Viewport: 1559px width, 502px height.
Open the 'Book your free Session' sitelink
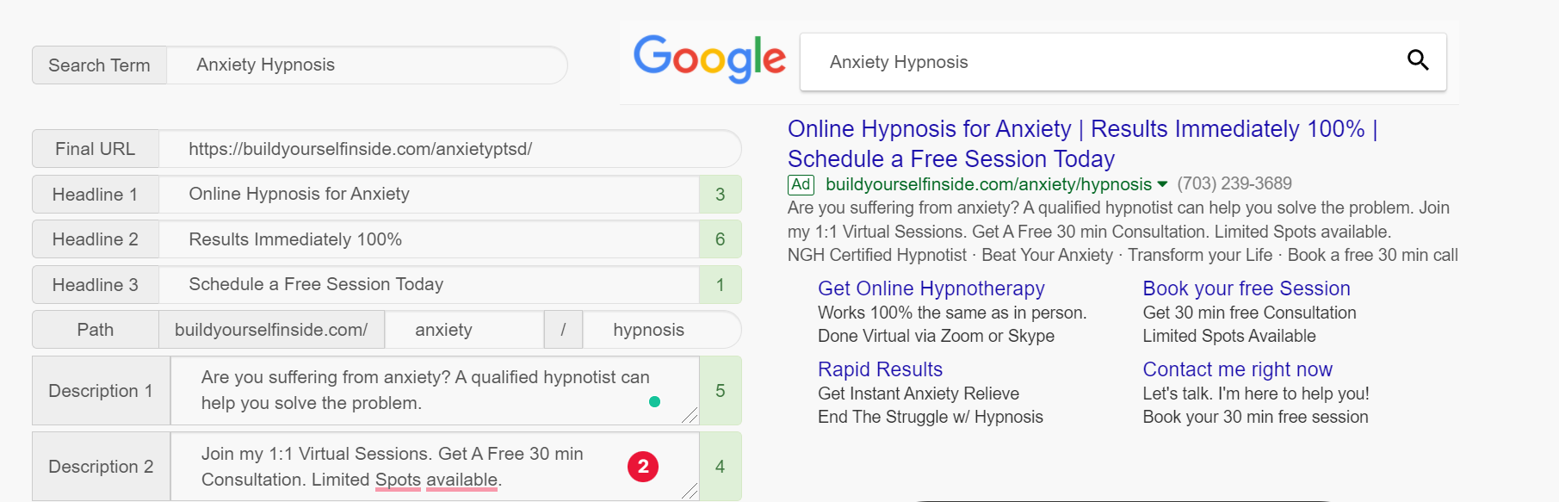click(x=1246, y=288)
